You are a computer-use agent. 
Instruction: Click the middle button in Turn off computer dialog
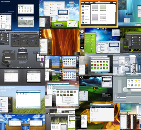click(22, 57)
